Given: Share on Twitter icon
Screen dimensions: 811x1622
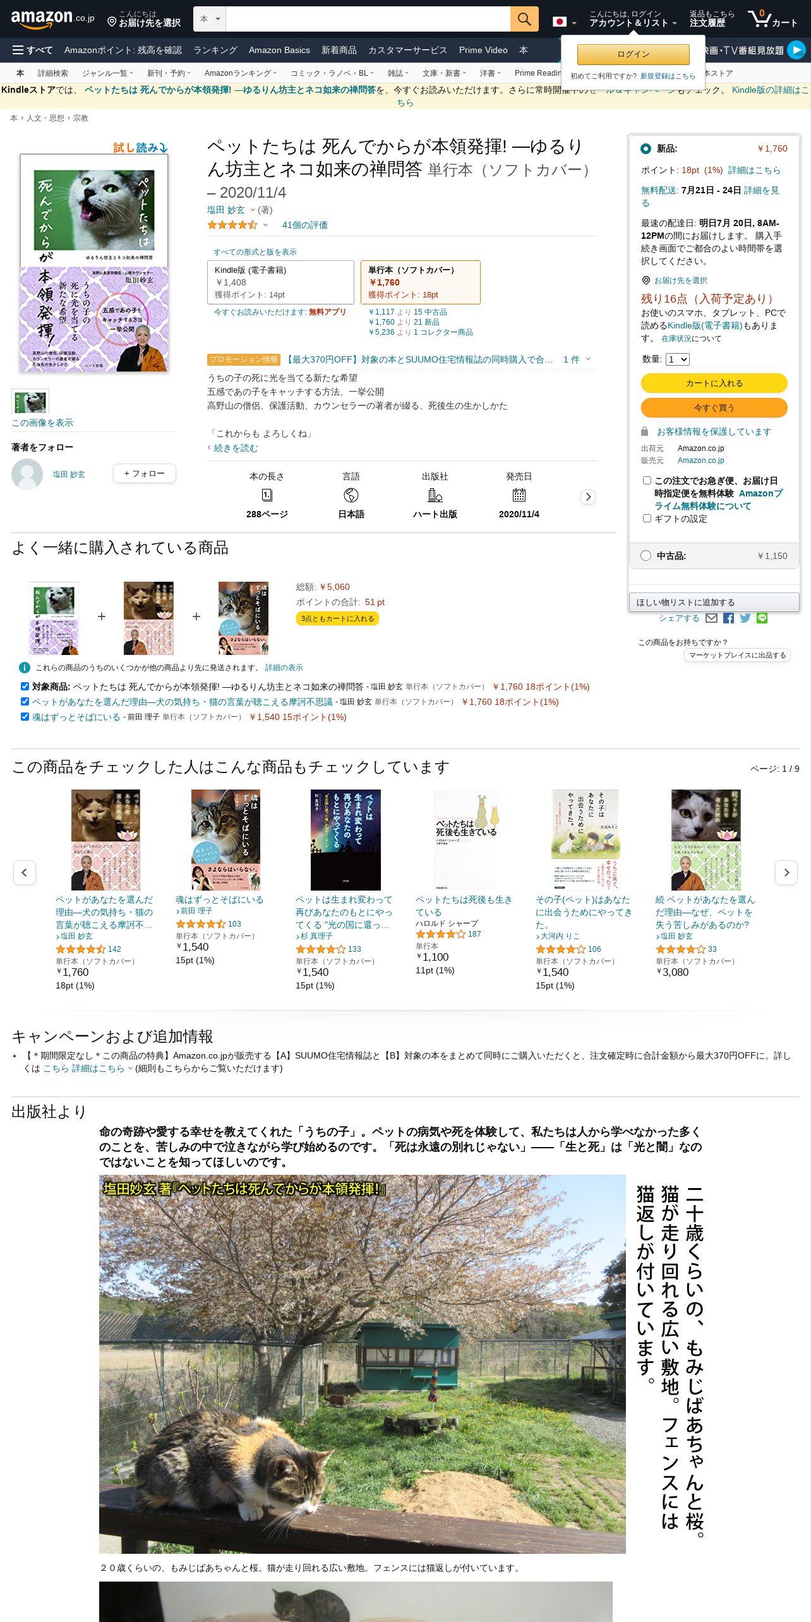Looking at the screenshot, I should (745, 618).
